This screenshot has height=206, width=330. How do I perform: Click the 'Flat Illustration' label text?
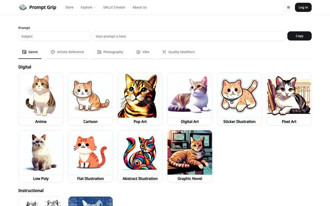pos(90,178)
